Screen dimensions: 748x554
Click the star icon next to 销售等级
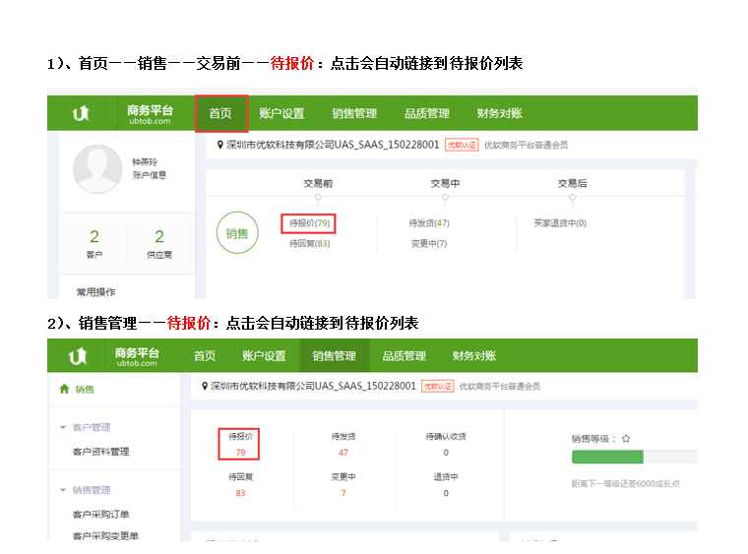[x=625, y=438]
